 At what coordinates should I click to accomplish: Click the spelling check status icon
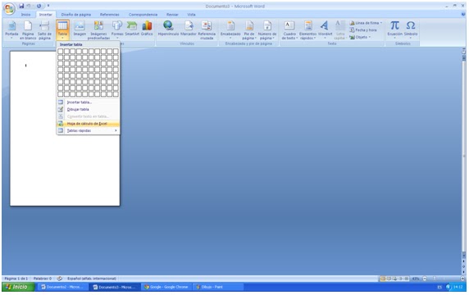click(x=60, y=279)
